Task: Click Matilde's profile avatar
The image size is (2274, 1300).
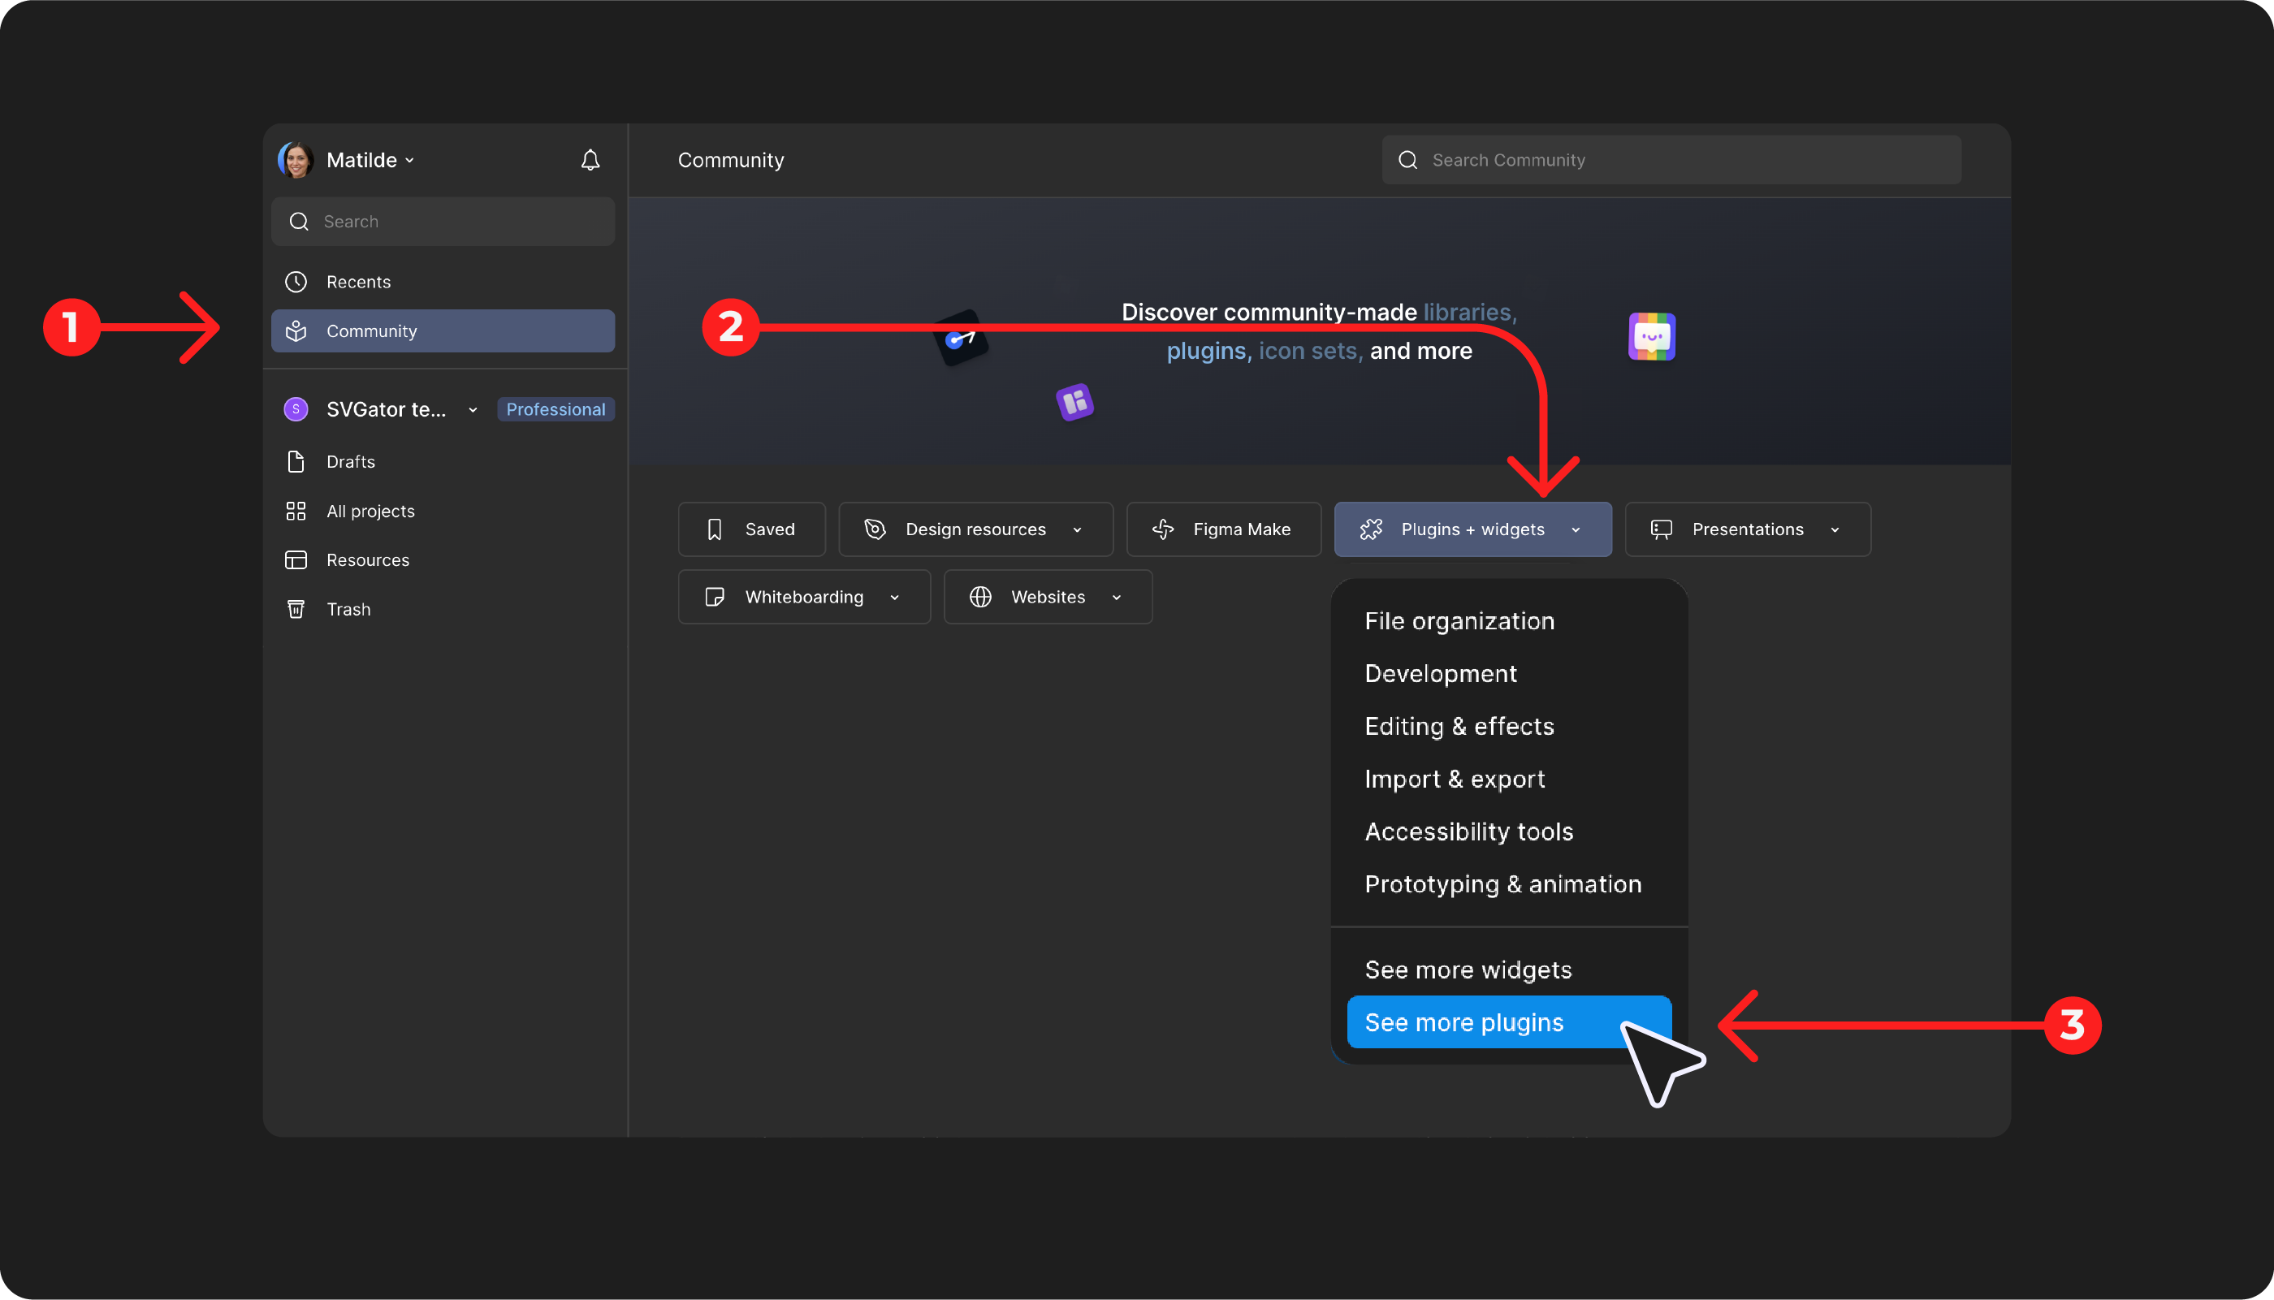Action: pyautogui.click(x=296, y=161)
